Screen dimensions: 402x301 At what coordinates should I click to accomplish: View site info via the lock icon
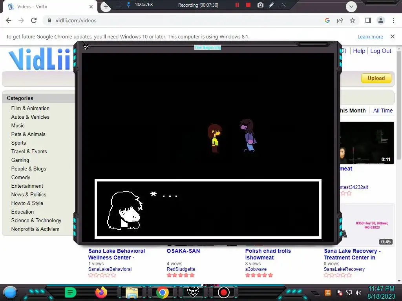point(49,20)
